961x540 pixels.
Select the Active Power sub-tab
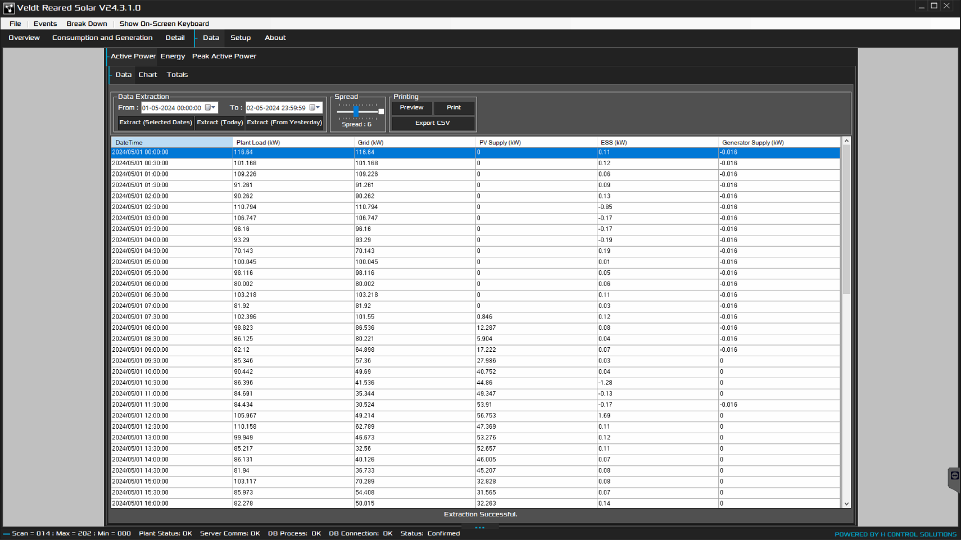pyautogui.click(x=133, y=56)
